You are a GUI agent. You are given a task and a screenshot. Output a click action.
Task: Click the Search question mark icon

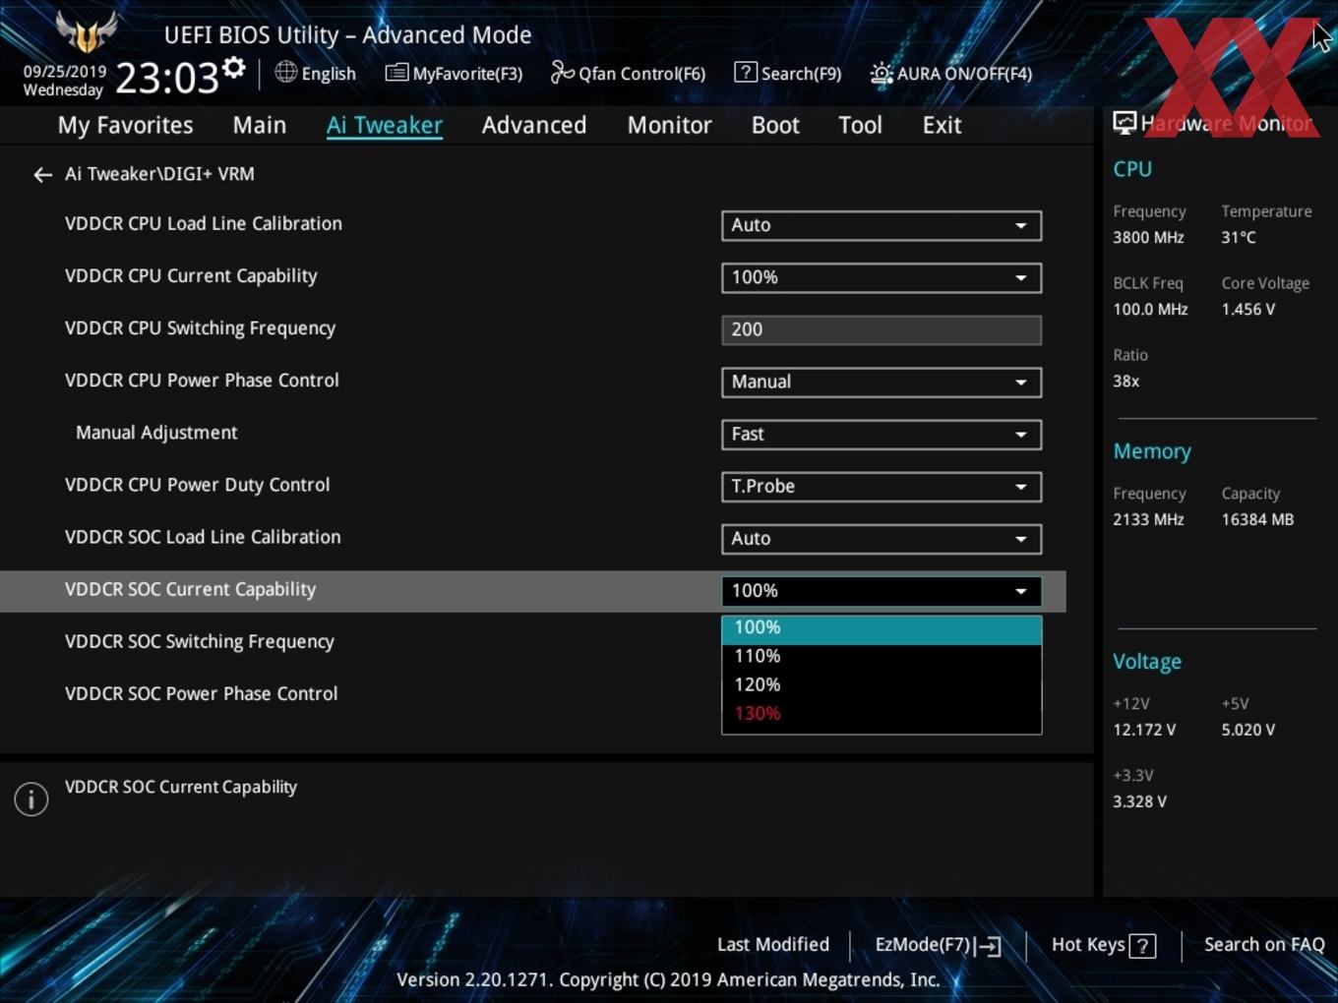[x=746, y=72]
